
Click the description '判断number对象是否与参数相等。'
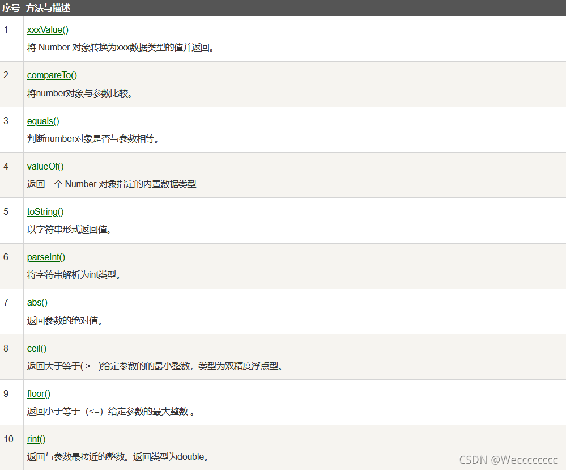click(x=93, y=139)
